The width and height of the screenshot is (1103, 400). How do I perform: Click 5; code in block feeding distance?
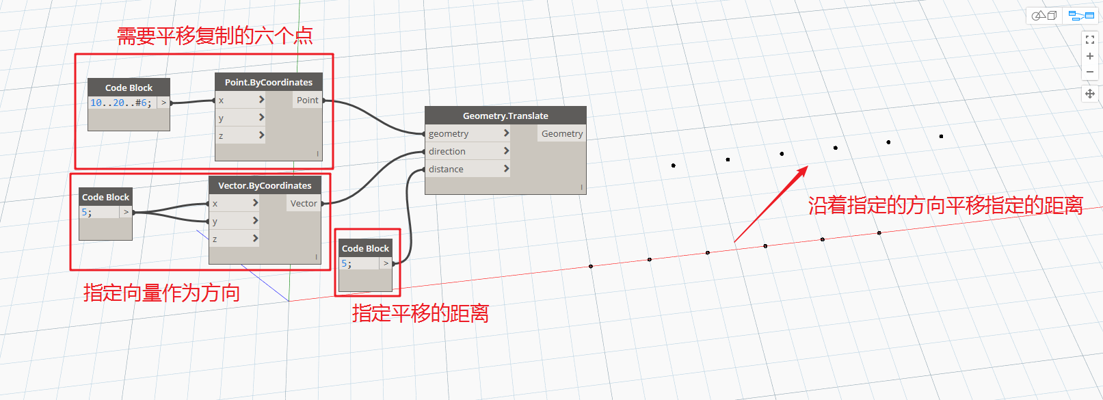pos(346,263)
